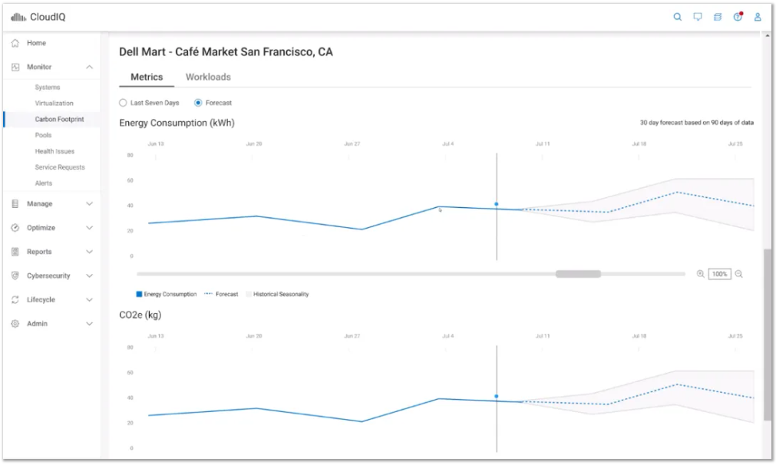Screen dimensions: 776x465
Task: Click the Home house icon
Action: pos(15,43)
